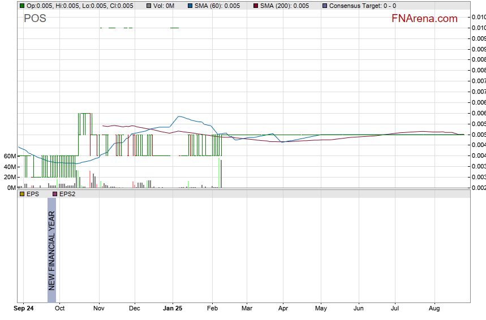Click the dark red SMA (200) swatch
Viewport: 486px width, 320px height.
[x=255, y=6]
